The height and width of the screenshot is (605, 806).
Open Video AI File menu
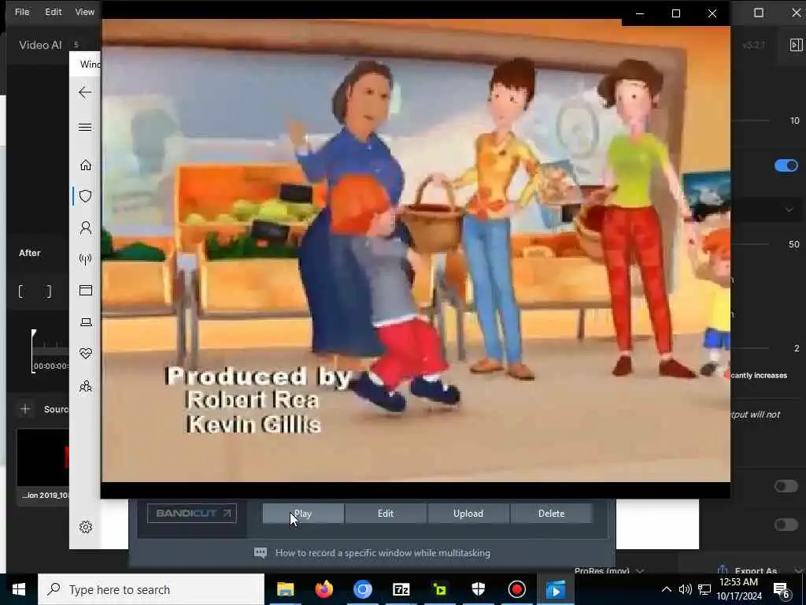point(22,12)
